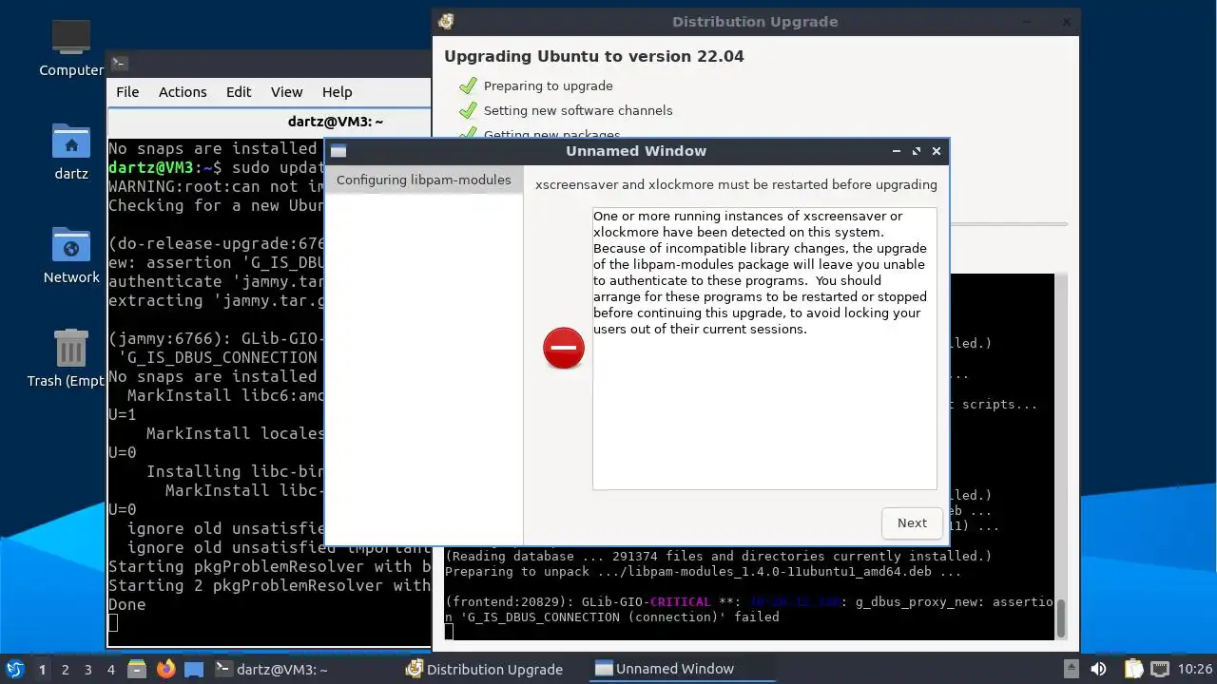Switch to workspace 2 in pager
This screenshot has width=1217, height=684.
65,670
